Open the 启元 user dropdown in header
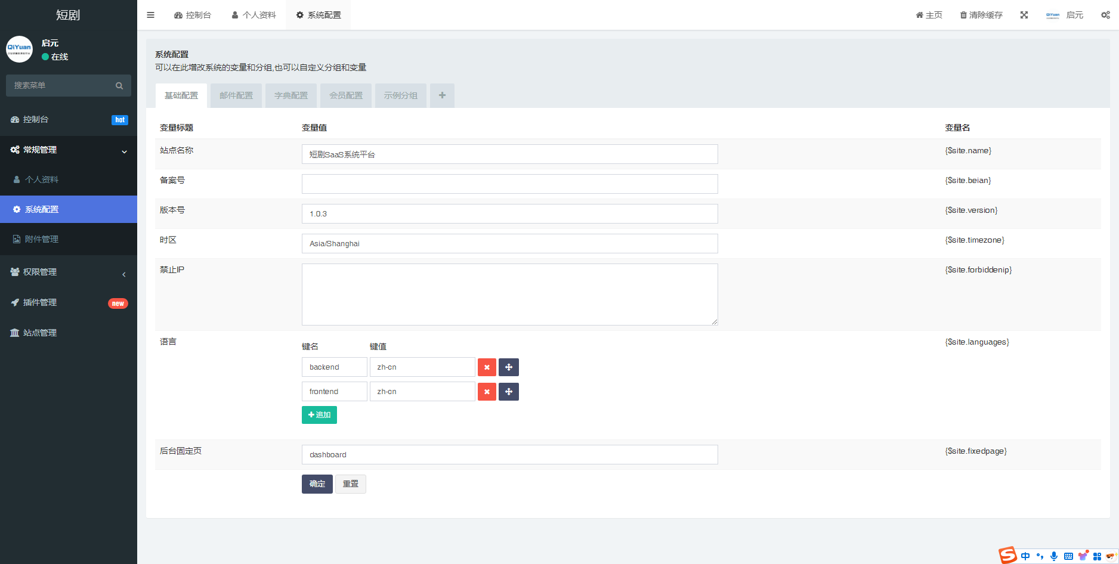 [1065, 15]
